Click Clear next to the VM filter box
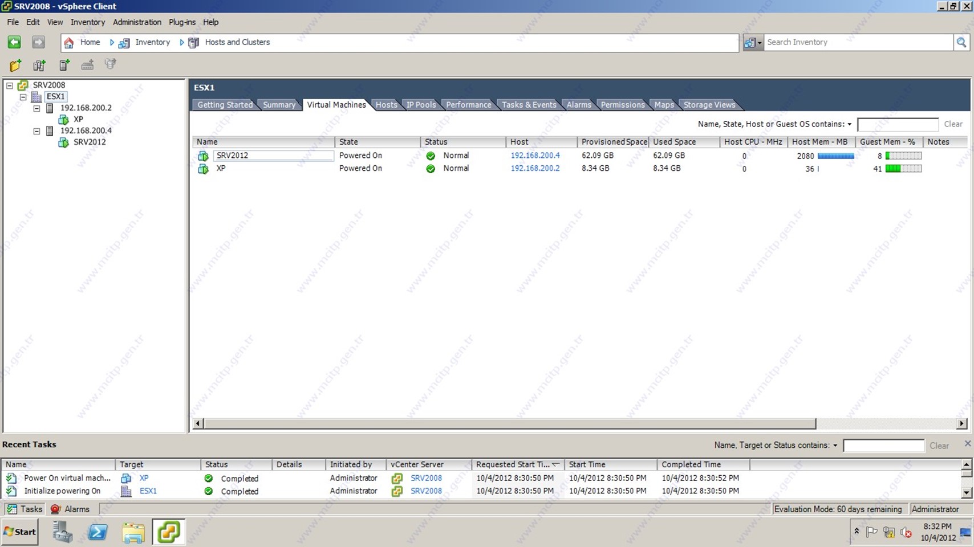This screenshot has height=547, width=974. coord(953,124)
